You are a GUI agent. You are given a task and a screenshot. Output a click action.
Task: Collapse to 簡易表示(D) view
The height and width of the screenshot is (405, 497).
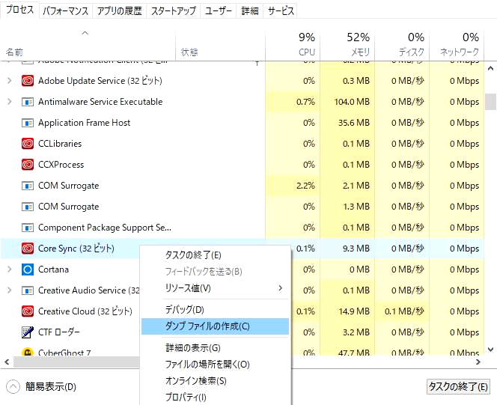(41, 386)
